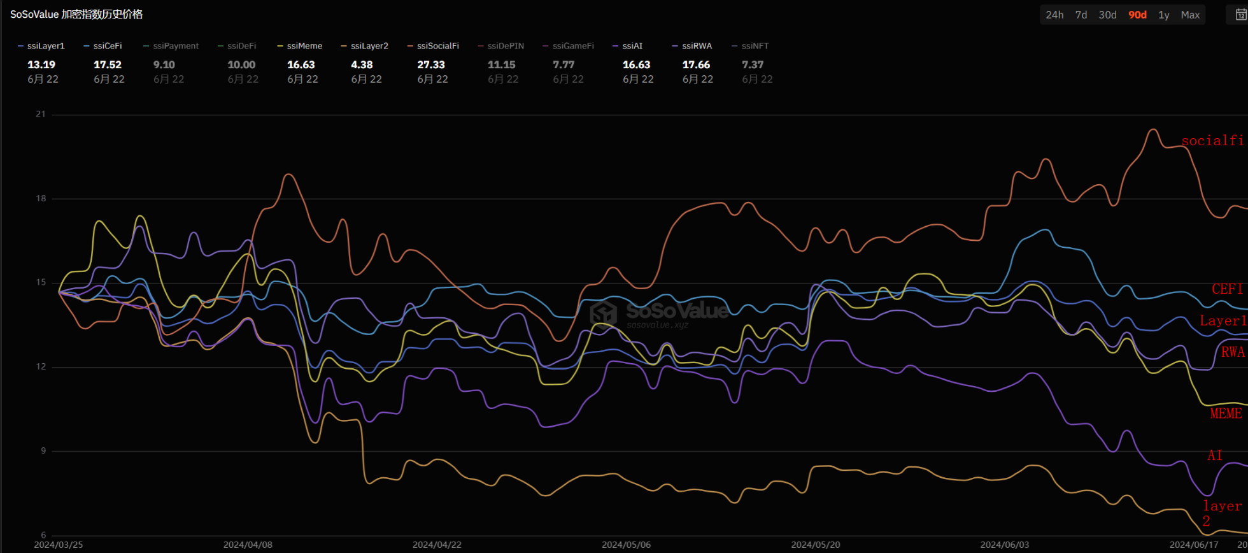1248x553 pixels.
Task: Show Max history range
Action: click(x=1190, y=15)
